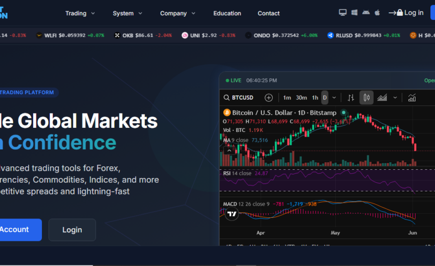Click the OKB coin icon in ticker

point(117,35)
